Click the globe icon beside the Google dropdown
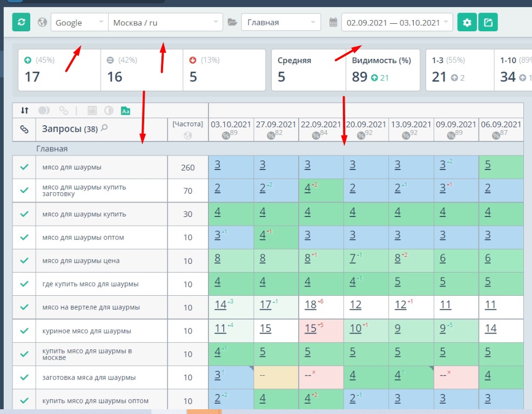 tap(42, 22)
